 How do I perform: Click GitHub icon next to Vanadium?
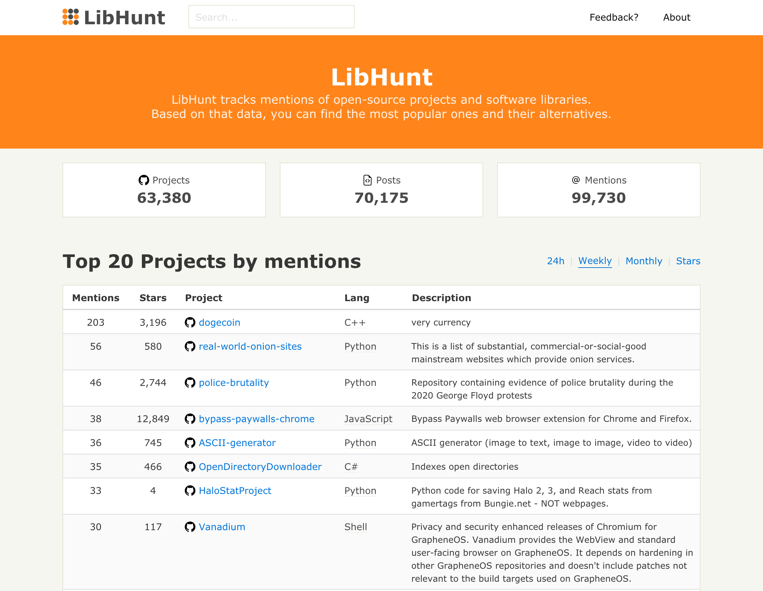coord(190,527)
